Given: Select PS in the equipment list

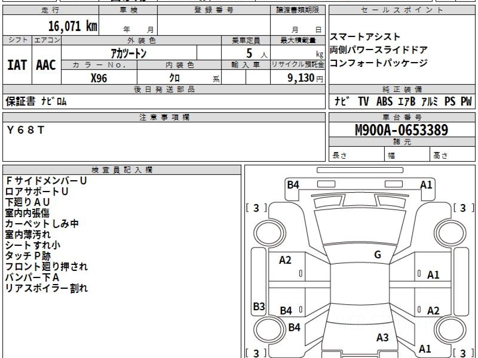Looking at the screenshot, I should click(x=450, y=101).
